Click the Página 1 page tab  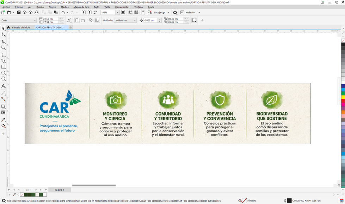tap(60, 190)
